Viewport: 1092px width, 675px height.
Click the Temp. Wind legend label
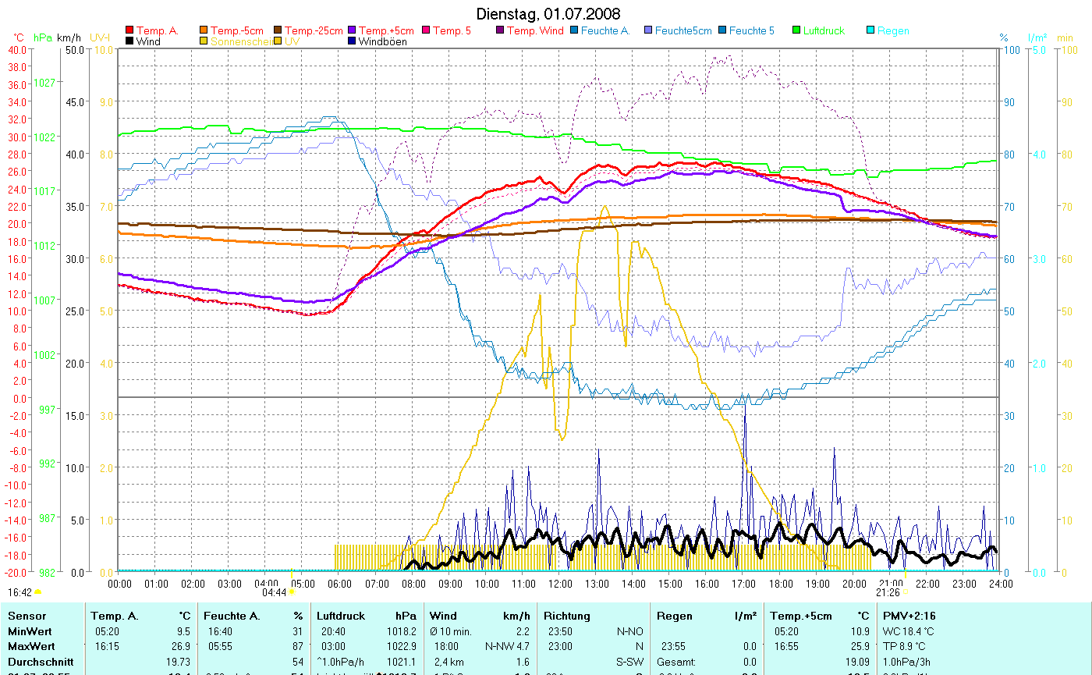535,31
